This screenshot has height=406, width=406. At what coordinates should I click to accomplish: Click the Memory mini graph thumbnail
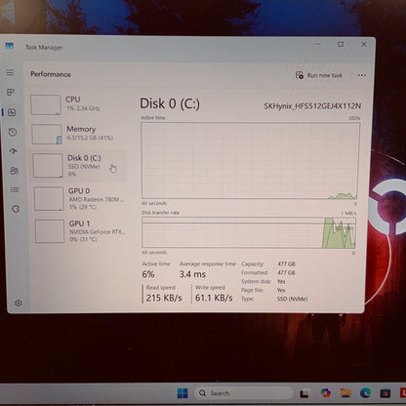[x=47, y=134]
